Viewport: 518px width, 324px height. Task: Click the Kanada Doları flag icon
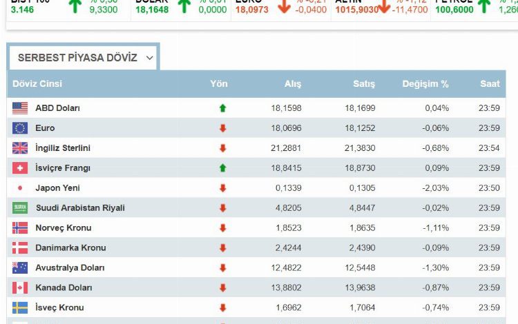click(20, 287)
